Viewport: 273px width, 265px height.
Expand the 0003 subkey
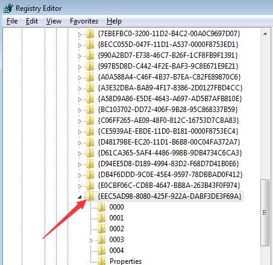point(91,240)
